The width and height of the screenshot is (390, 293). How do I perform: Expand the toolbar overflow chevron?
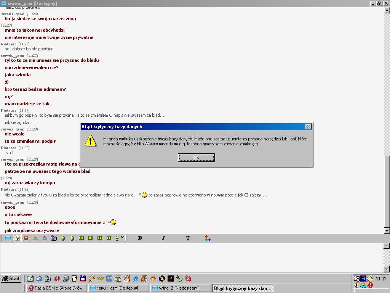click(x=122, y=237)
